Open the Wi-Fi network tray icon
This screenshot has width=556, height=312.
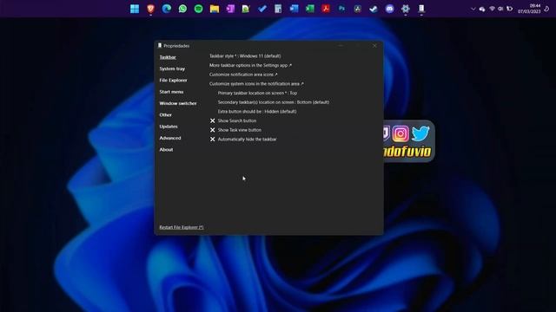(x=492, y=9)
